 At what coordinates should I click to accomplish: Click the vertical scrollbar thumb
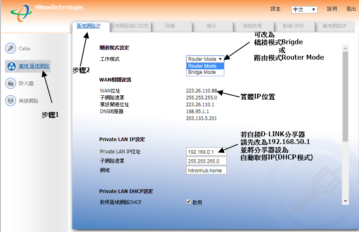pyautogui.click(x=345, y=97)
